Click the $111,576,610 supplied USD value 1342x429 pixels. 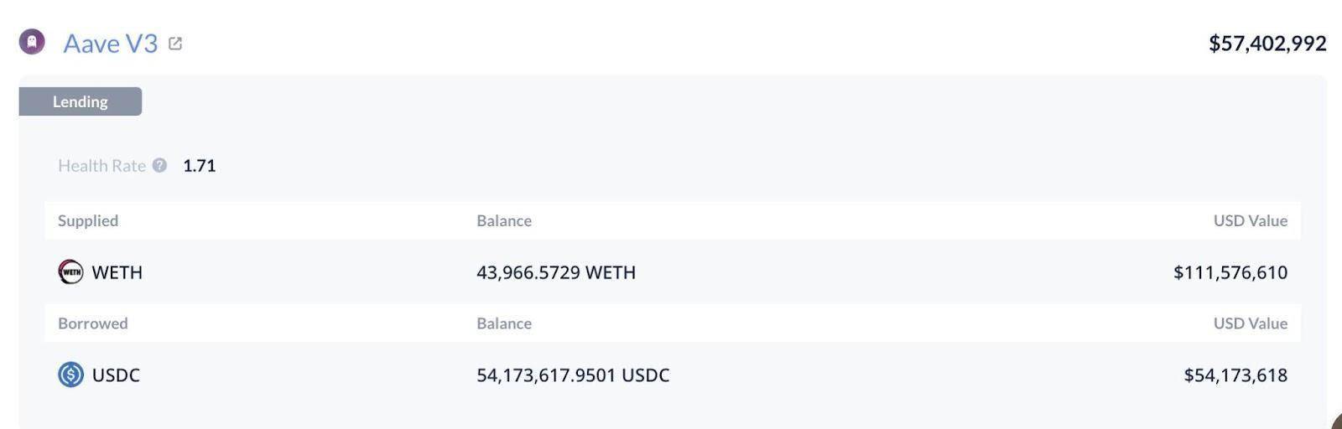(x=1230, y=272)
